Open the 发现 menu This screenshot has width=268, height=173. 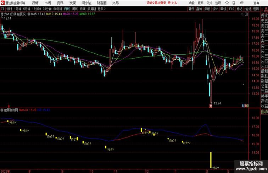tap(72, 3)
